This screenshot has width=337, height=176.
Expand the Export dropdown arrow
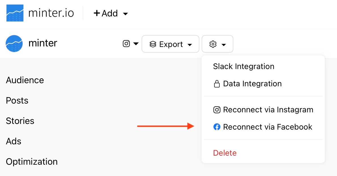pyautogui.click(x=190, y=45)
